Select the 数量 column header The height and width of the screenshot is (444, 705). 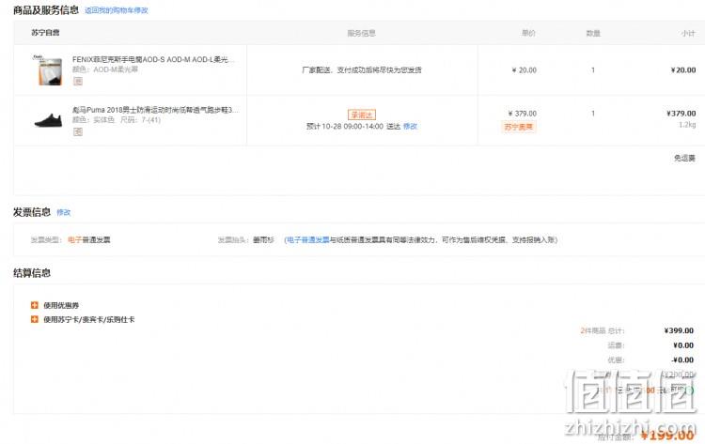click(x=593, y=33)
